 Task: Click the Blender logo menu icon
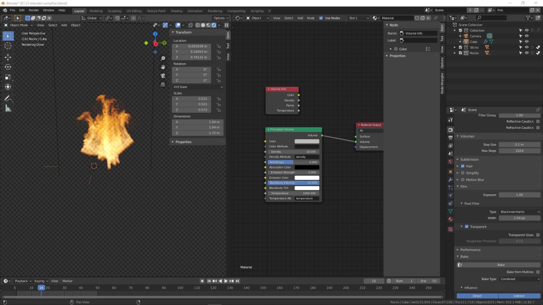(x=5, y=10)
